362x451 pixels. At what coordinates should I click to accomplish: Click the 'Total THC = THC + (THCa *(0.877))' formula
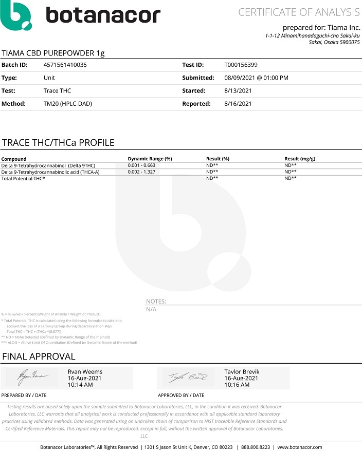[x=34, y=332]
